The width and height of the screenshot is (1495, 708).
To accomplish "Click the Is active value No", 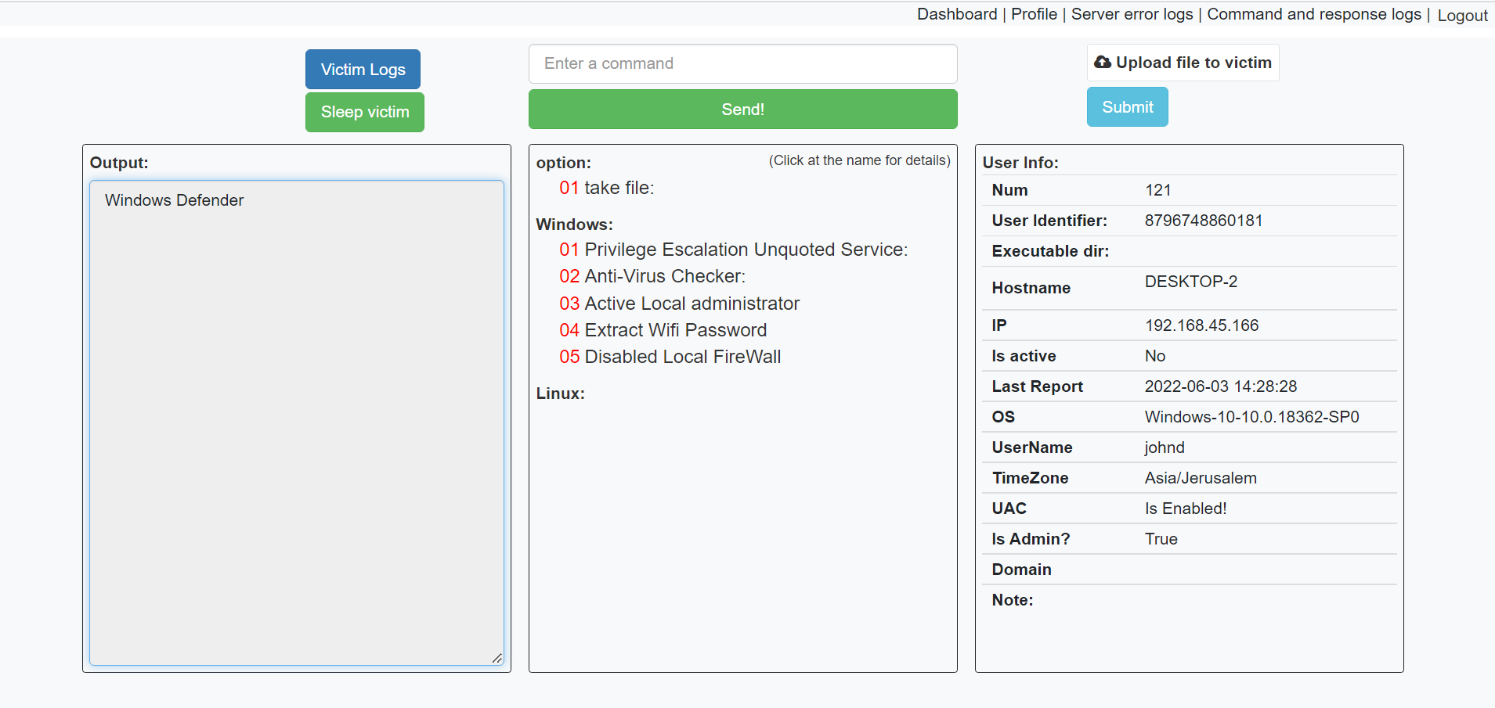I will [1154, 356].
